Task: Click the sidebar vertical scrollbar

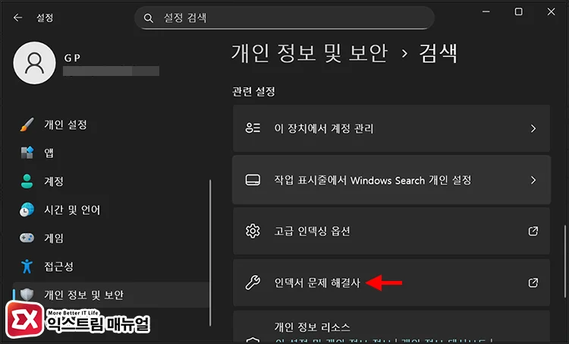Action: [x=210, y=253]
